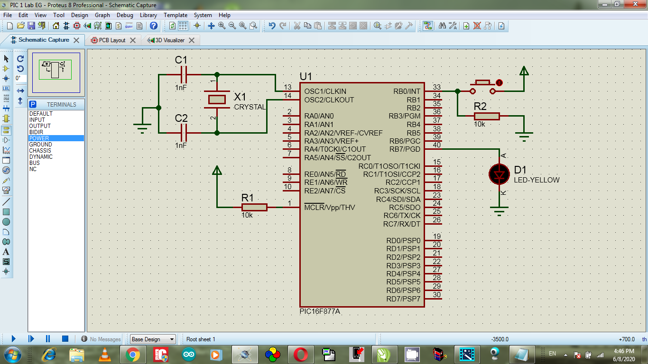Zoom to area with dashed magnifier icon
This screenshot has width=648, height=364.
pyautogui.click(x=253, y=26)
